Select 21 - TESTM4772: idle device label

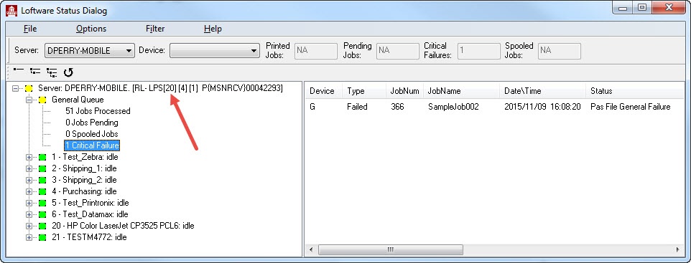tap(89, 237)
